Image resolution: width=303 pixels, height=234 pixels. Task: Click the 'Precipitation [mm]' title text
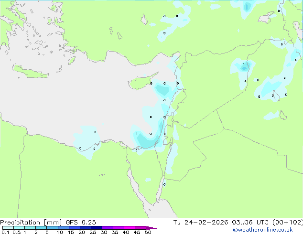[x=31, y=223]
